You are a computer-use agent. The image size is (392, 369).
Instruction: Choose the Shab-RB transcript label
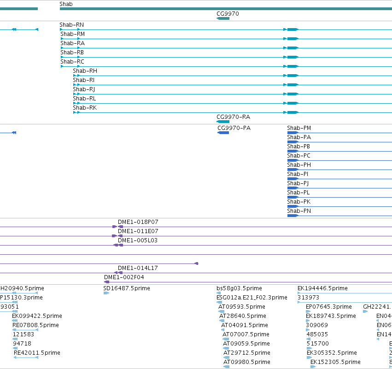coord(72,53)
